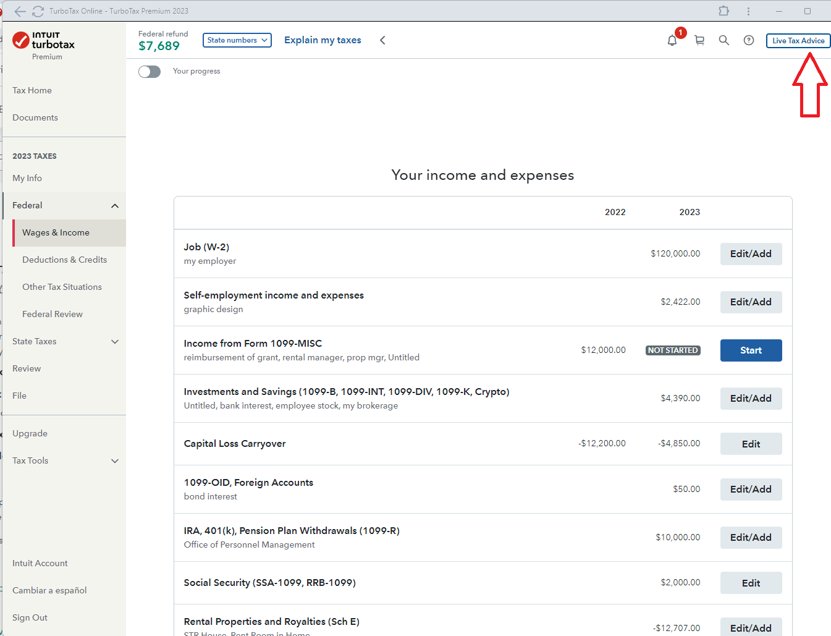Viewport: 831px width, 636px height.
Task: Open the shopping cart icon
Action: pos(699,40)
